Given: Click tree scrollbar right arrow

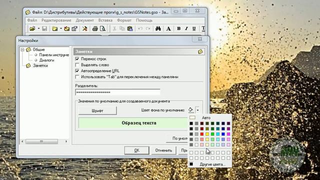Looking at the screenshot, I should click(66, 141).
